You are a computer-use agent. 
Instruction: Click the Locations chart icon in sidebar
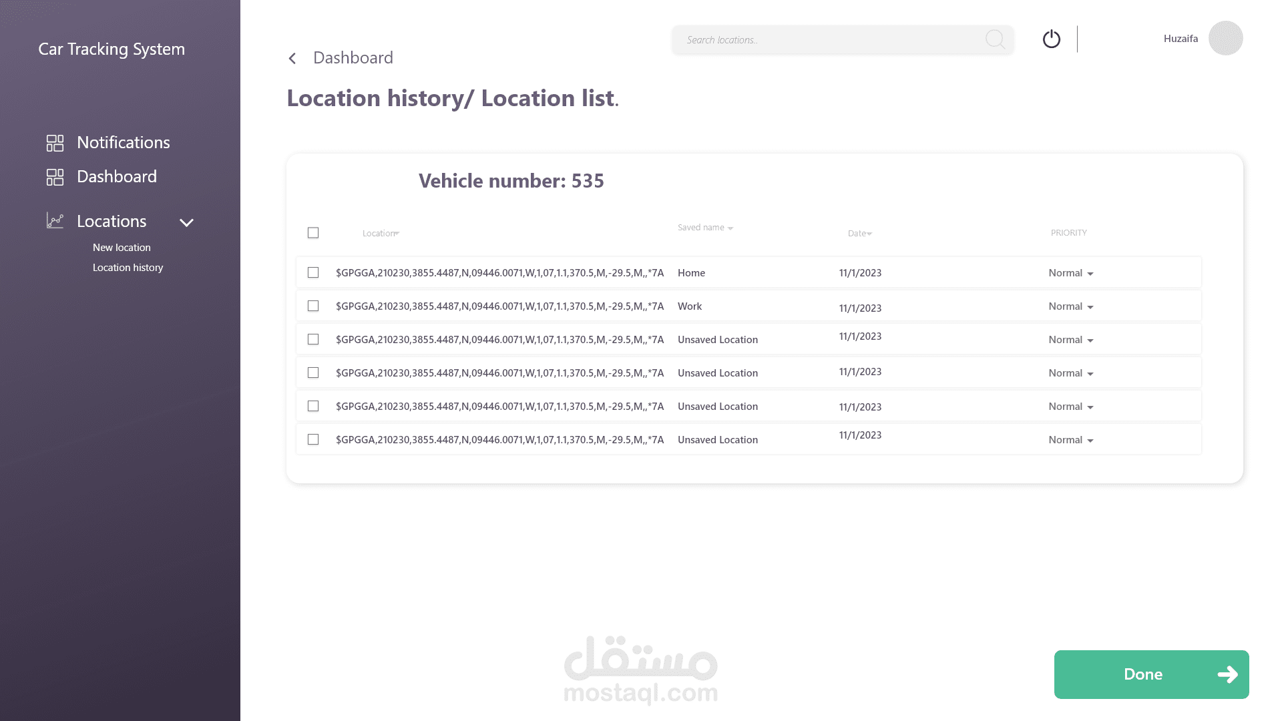[x=55, y=221]
